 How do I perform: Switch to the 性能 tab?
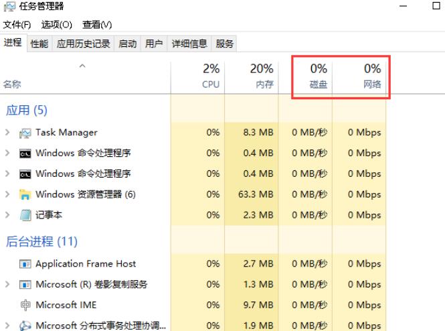39,44
